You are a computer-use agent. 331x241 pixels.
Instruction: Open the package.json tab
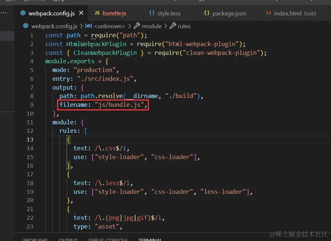click(229, 13)
